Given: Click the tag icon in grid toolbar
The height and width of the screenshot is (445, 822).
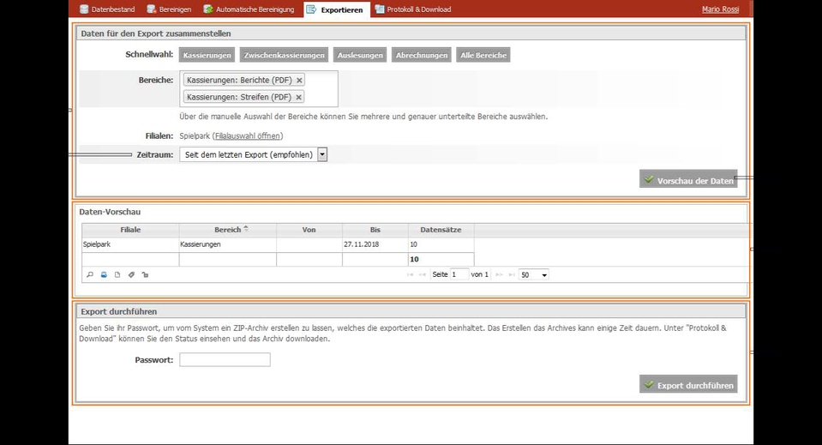Looking at the screenshot, I should [132, 274].
